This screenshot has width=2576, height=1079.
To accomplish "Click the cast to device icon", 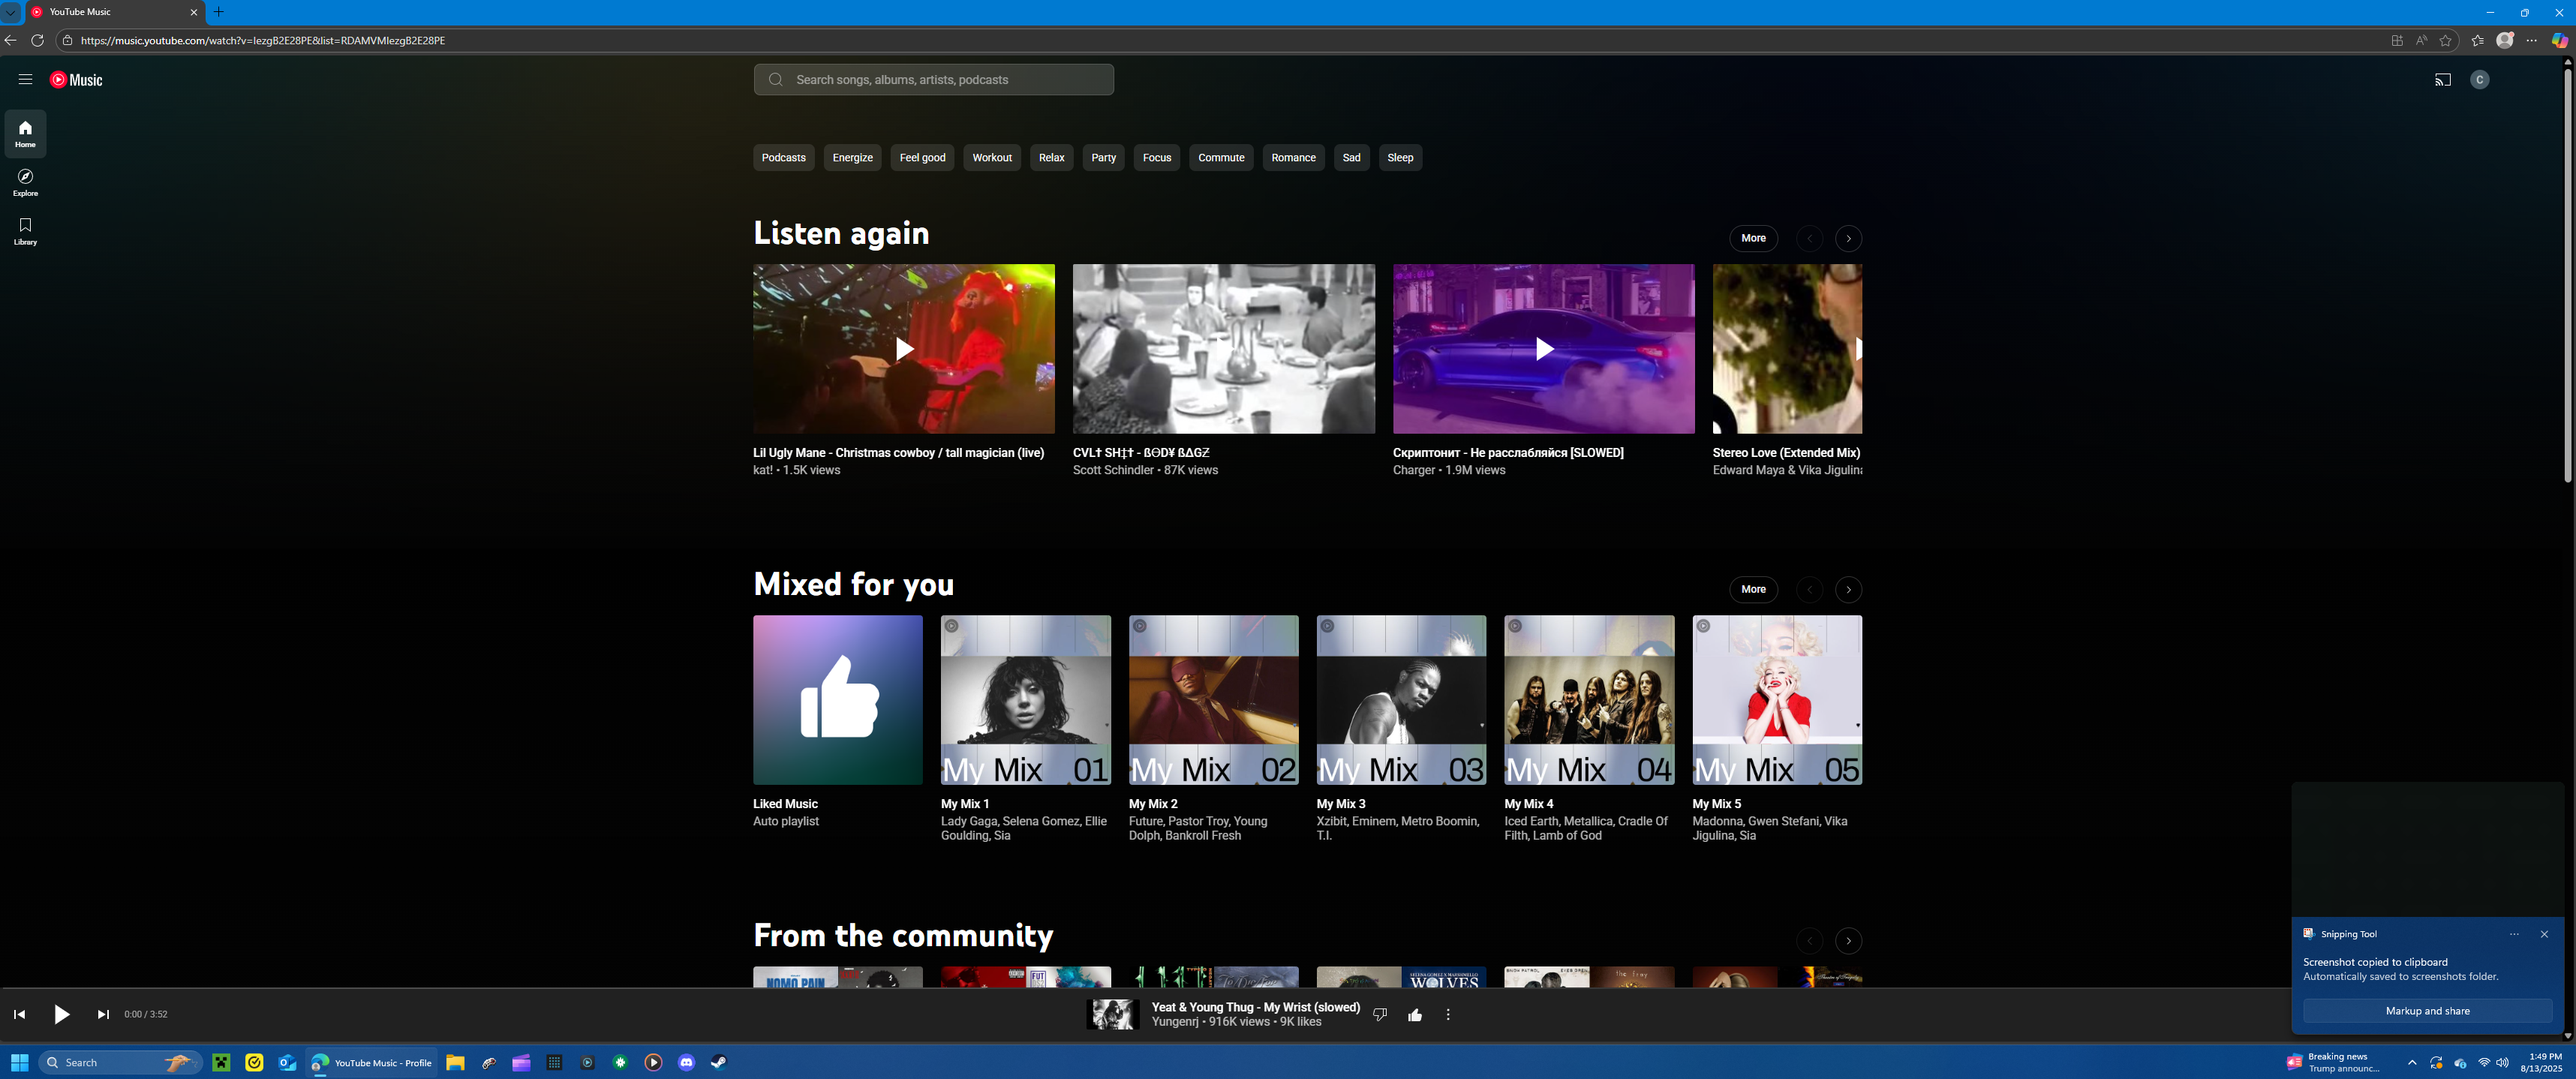I will coord(2442,80).
